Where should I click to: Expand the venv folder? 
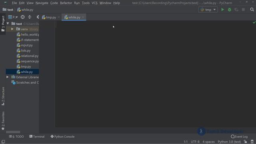coord(12,29)
